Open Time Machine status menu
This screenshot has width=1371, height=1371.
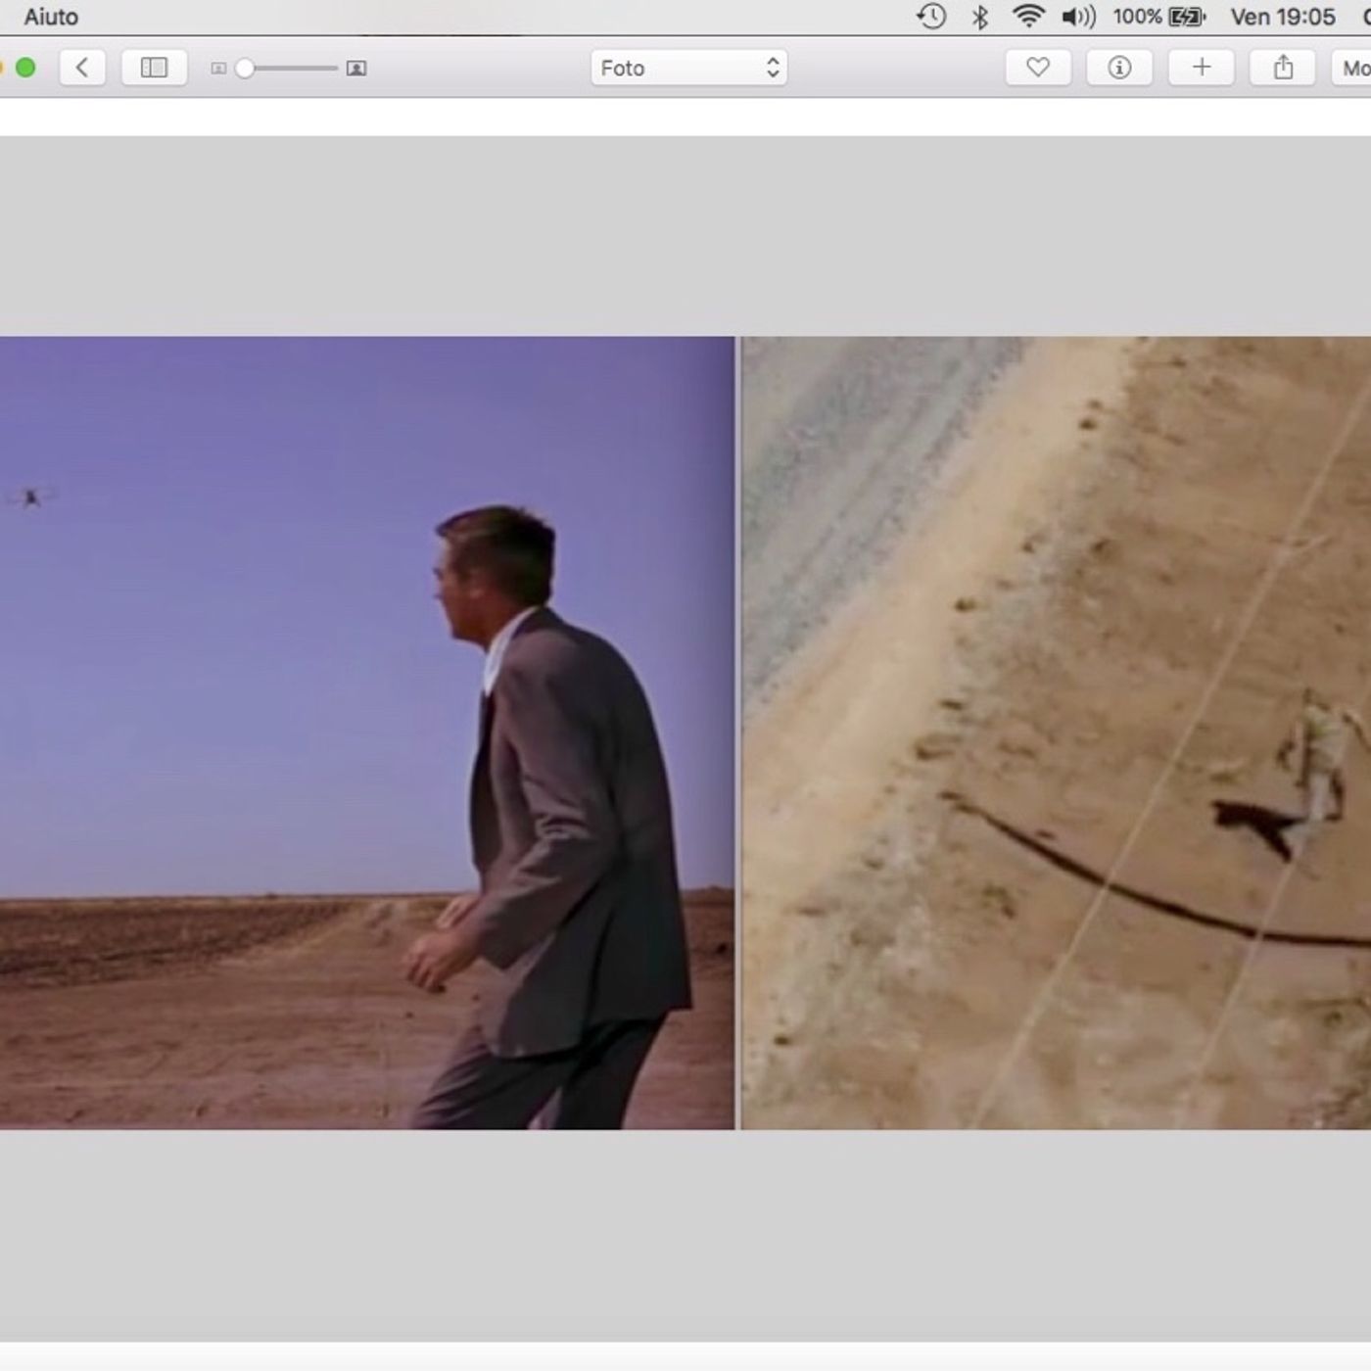coord(931,17)
